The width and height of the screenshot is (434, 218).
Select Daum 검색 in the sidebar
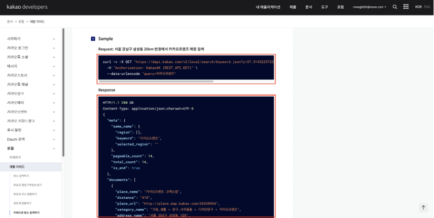pos(16,139)
